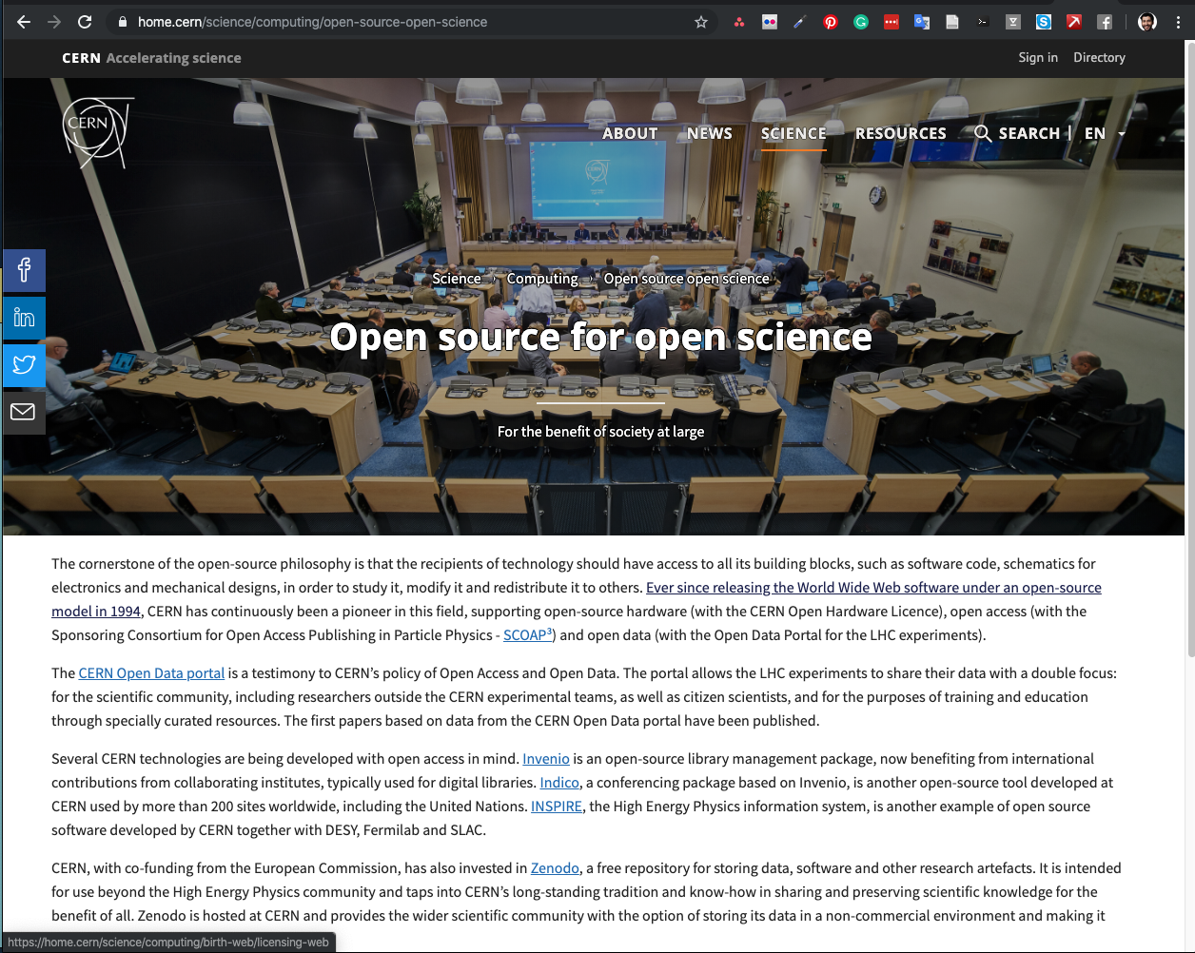Open the World Wide Web 1994 release link
This screenshot has height=953, width=1195.
[873, 588]
